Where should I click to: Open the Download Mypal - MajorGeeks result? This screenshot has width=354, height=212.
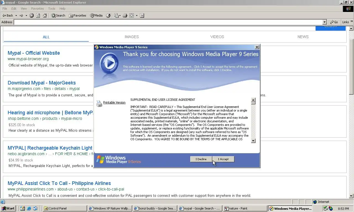(42, 83)
